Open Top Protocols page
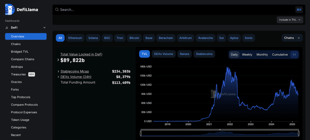Viewport: 310px width, 140px height. click(x=21, y=97)
